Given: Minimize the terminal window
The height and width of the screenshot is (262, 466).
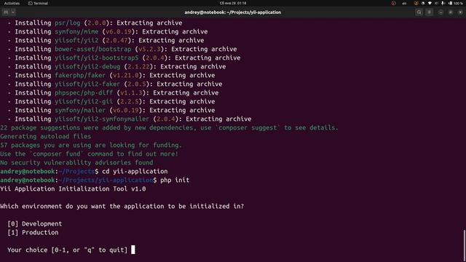Looking at the screenshot, I should click(441, 12).
